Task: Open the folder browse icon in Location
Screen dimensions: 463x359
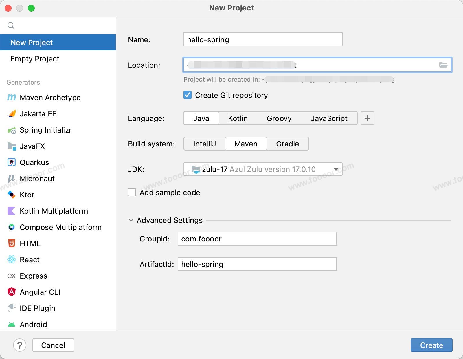Action: click(x=443, y=65)
